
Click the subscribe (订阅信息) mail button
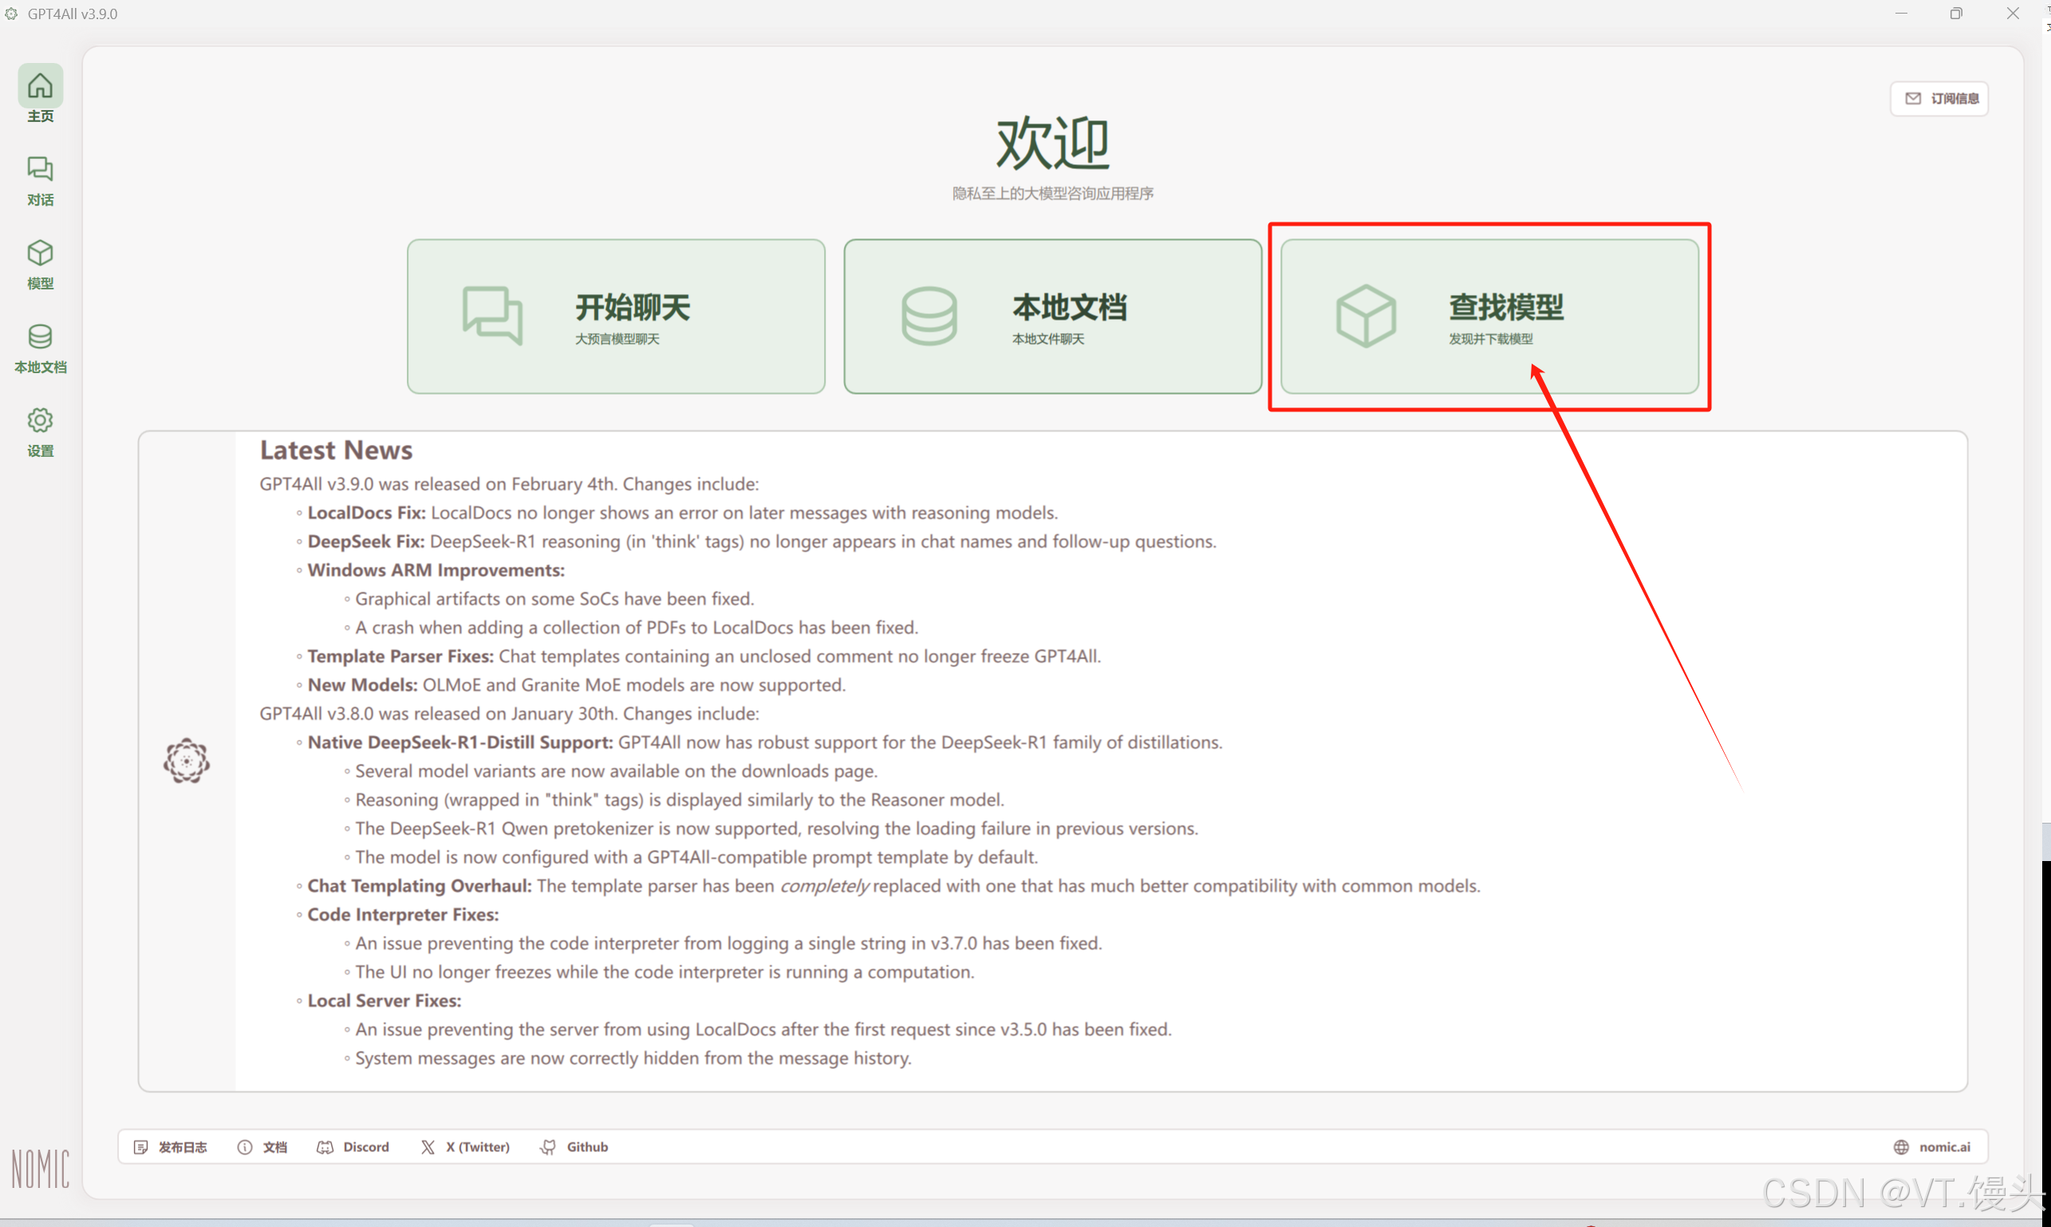coord(1940,98)
